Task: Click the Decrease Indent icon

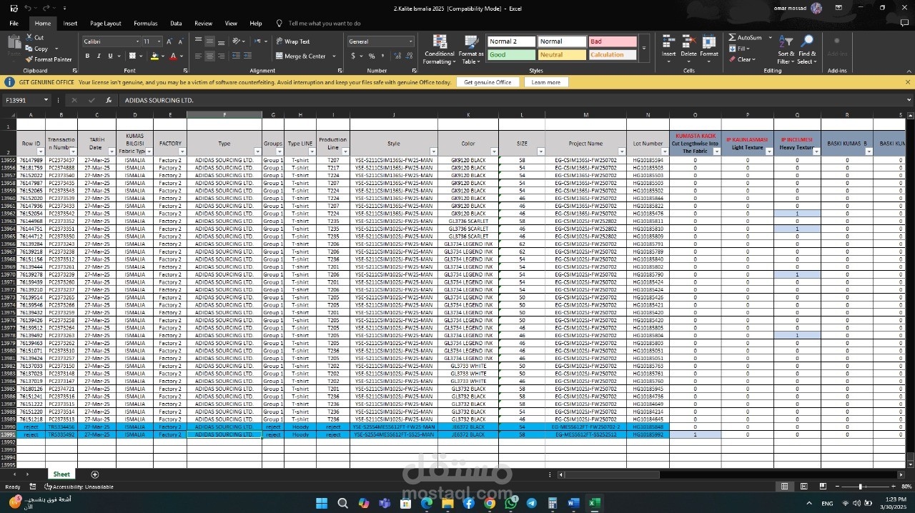Action: pos(237,56)
